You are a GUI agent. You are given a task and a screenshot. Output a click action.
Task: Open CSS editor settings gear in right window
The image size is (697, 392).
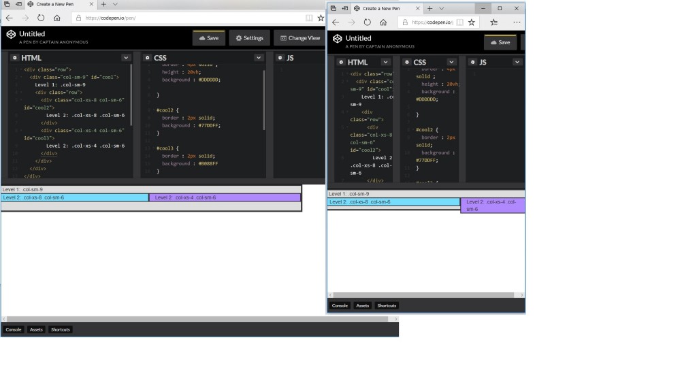click(x=407, y=62)
